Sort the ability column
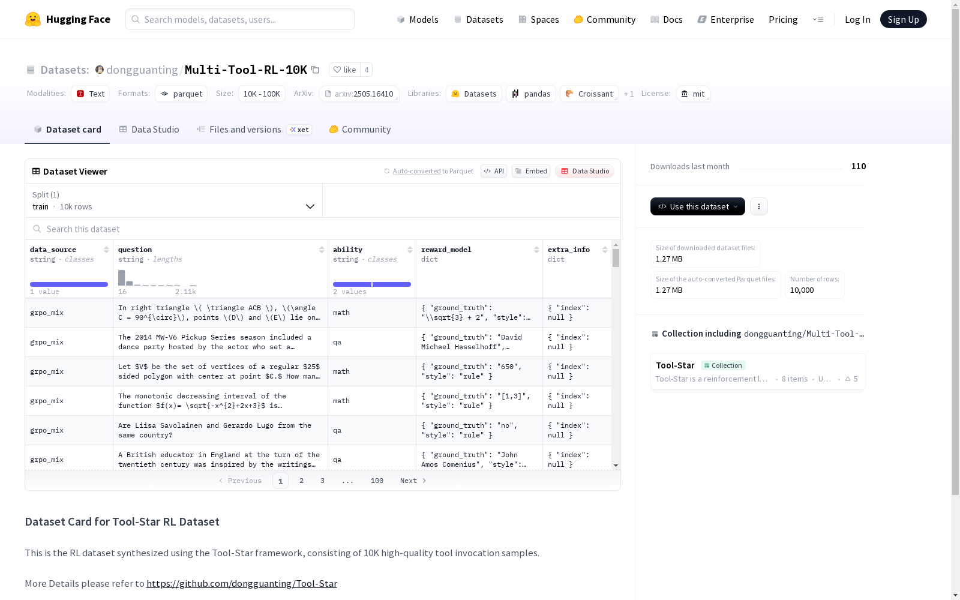960x600 pixels. (410, 250)
